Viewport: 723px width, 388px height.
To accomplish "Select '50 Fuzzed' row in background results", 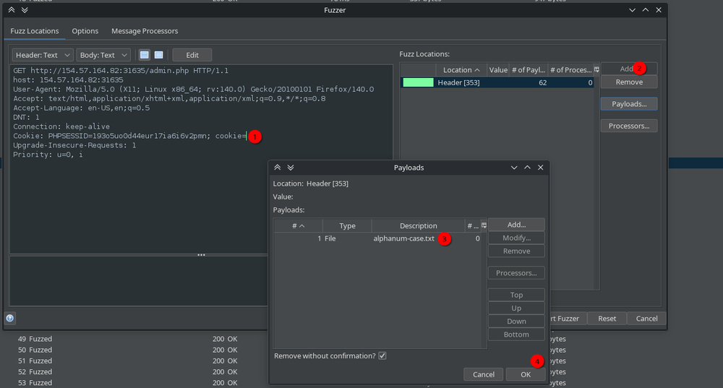I will pos(35,350).
